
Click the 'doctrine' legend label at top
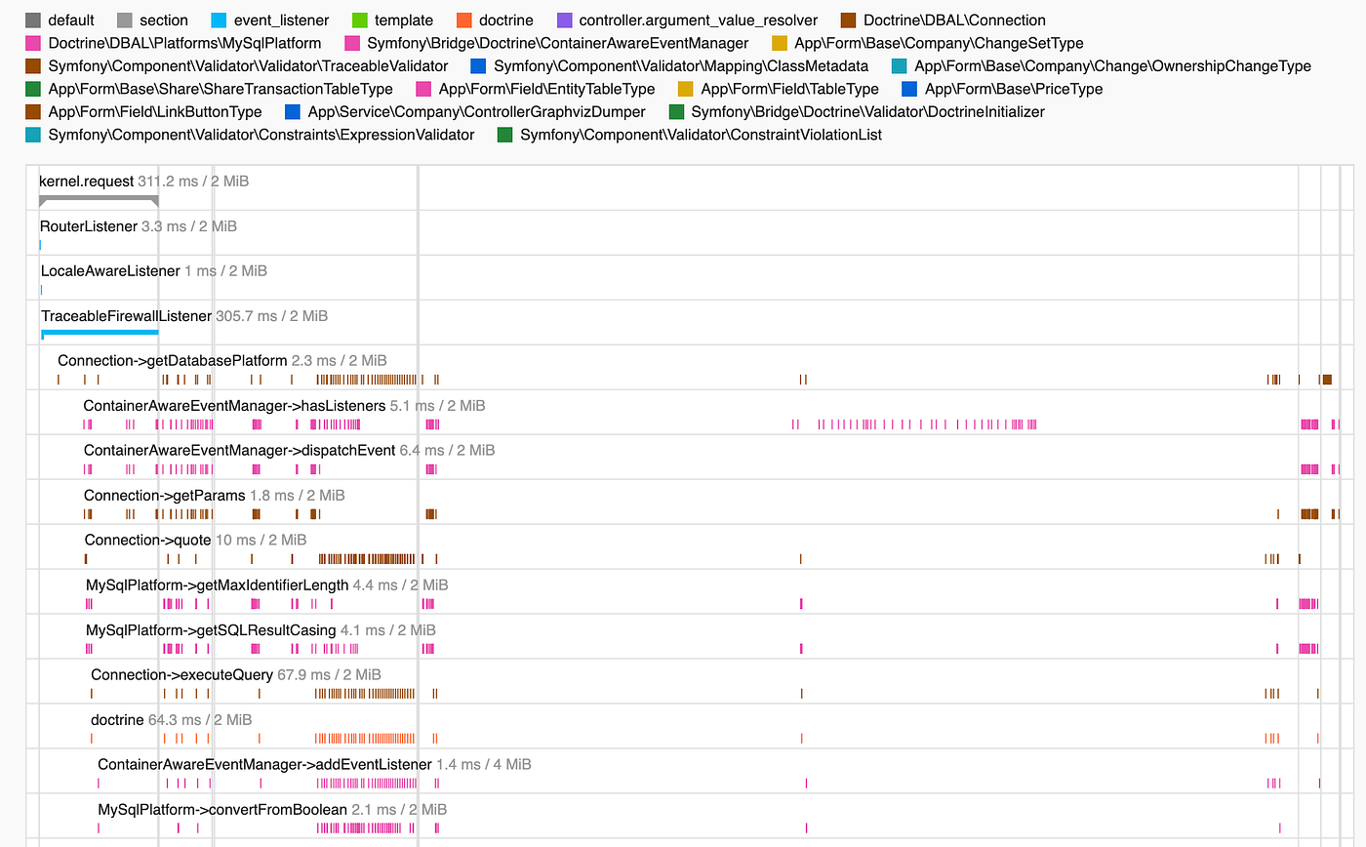click(506, 20)
